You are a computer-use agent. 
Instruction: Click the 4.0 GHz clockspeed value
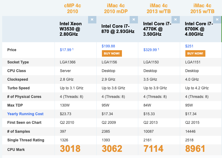coord(192,79)
